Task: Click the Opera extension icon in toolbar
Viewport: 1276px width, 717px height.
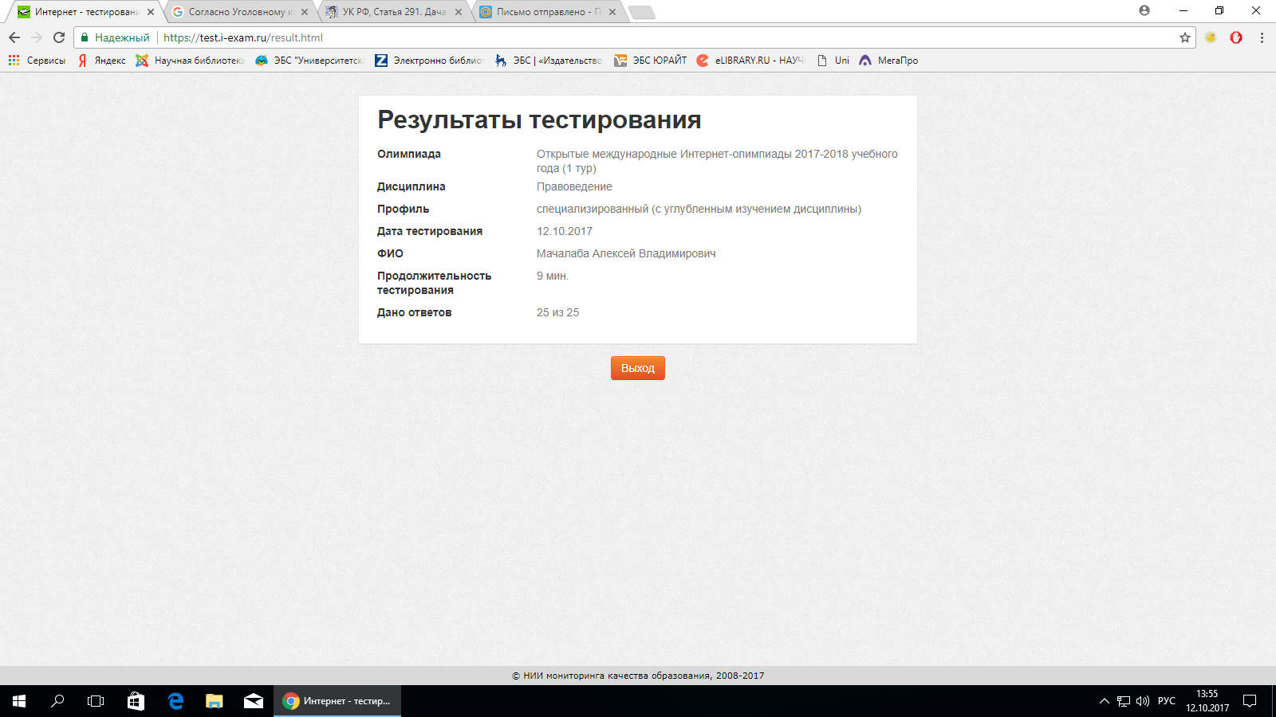Action: click(1236, 37)
